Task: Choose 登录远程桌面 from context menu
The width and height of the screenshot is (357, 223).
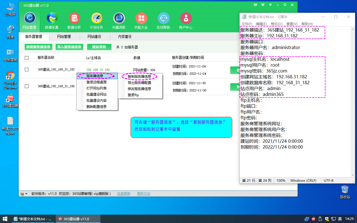Action: pos(97,82)
